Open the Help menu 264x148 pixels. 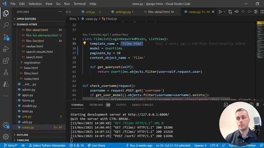(93, 4)
